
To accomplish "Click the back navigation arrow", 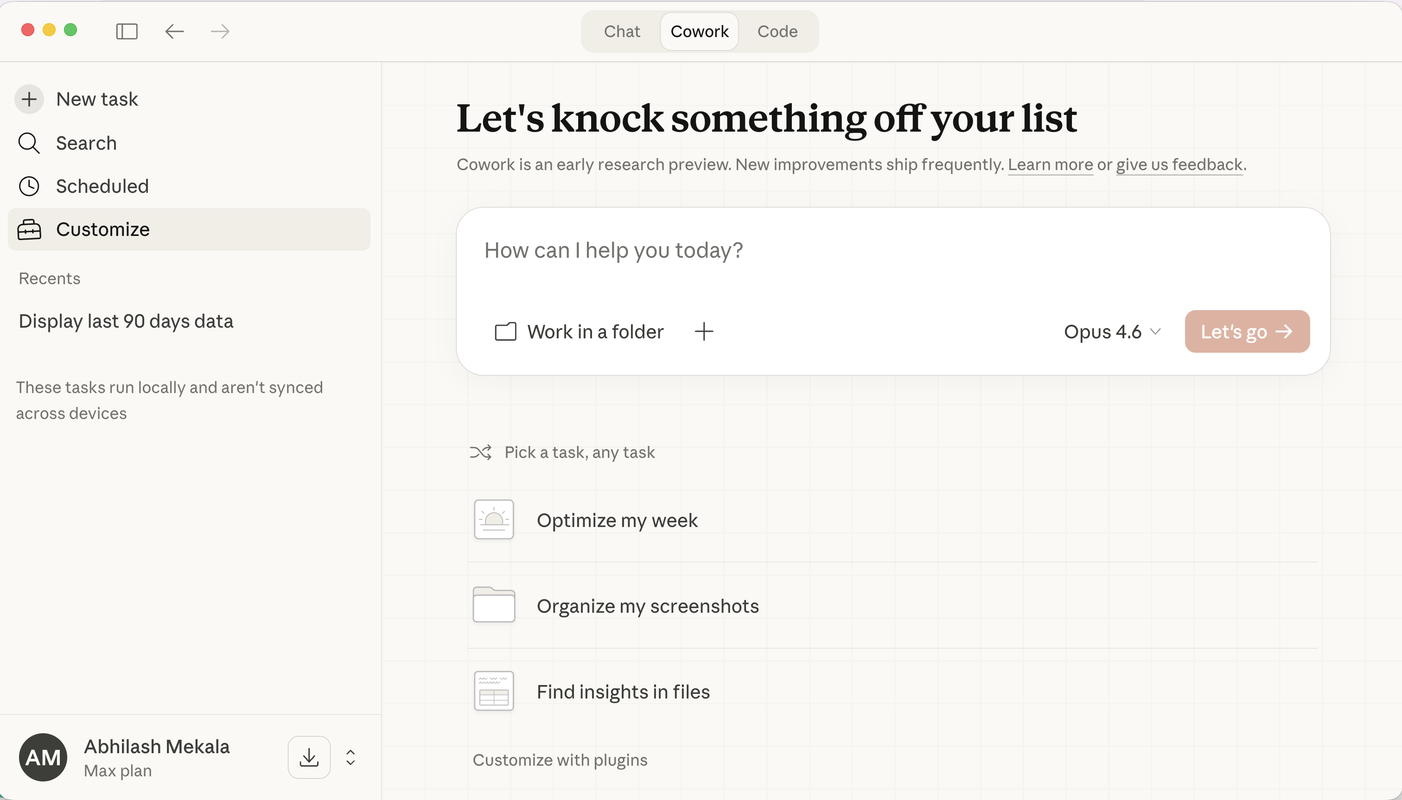I will pyautogui.click(x=174, y=32).
